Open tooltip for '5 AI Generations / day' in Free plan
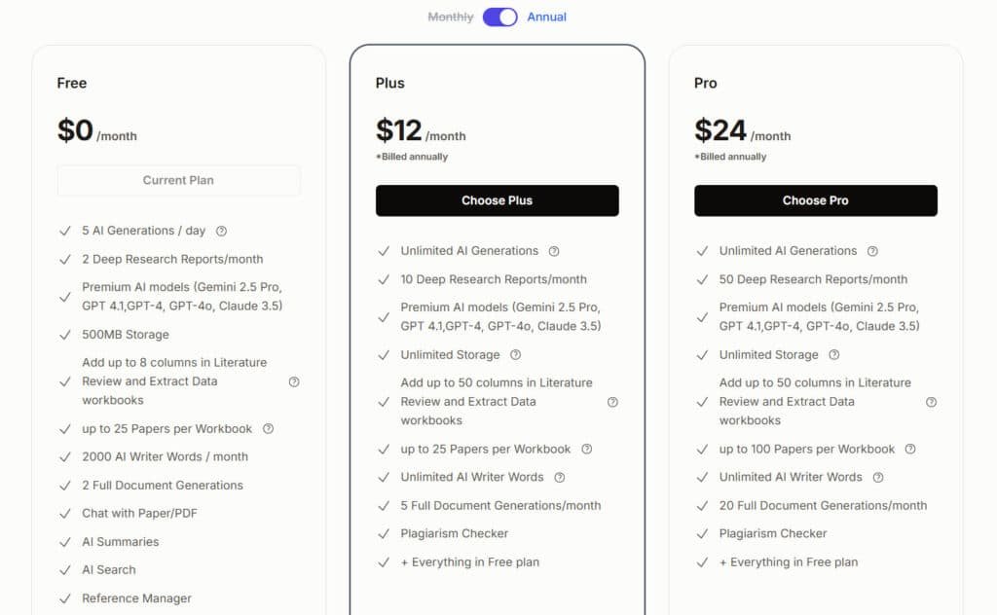This screenshot has height=615, width=997. (221, 231)
